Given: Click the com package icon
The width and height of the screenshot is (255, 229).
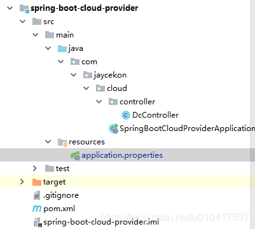Looking at the screenshot, I should pyautogui.click(x=75, y=62).
